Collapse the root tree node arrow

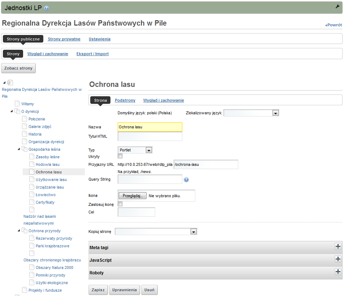[x=4, y=83]
